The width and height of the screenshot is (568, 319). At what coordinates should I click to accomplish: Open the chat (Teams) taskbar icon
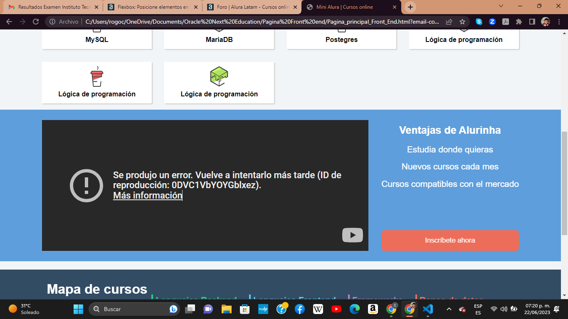208,309
